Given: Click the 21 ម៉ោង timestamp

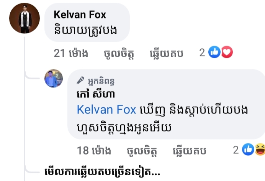Looking at the screenshot, I should tap(71, 53).
